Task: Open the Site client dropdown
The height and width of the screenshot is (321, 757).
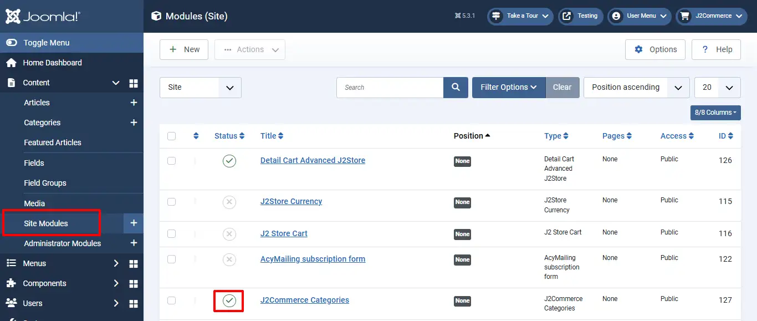Action: [201, 88]
